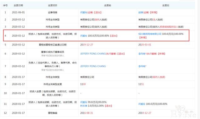The height and width of the screenshot is (119, 200).
Task: Click the 变更日期 column header
Action: coord(18,5)
